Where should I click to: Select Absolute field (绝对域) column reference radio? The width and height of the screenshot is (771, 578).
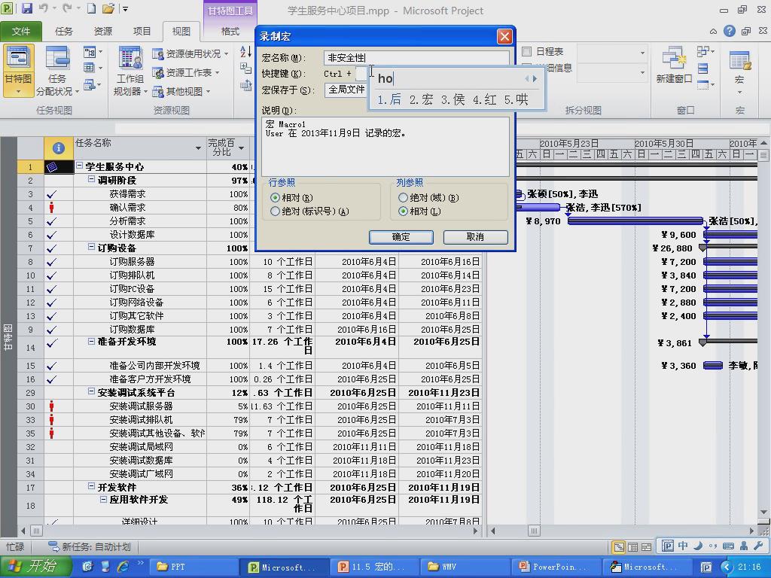(x=404, y=198)
